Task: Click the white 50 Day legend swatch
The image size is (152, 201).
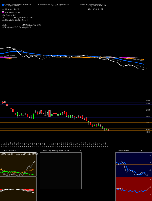Action: (3, 9)
